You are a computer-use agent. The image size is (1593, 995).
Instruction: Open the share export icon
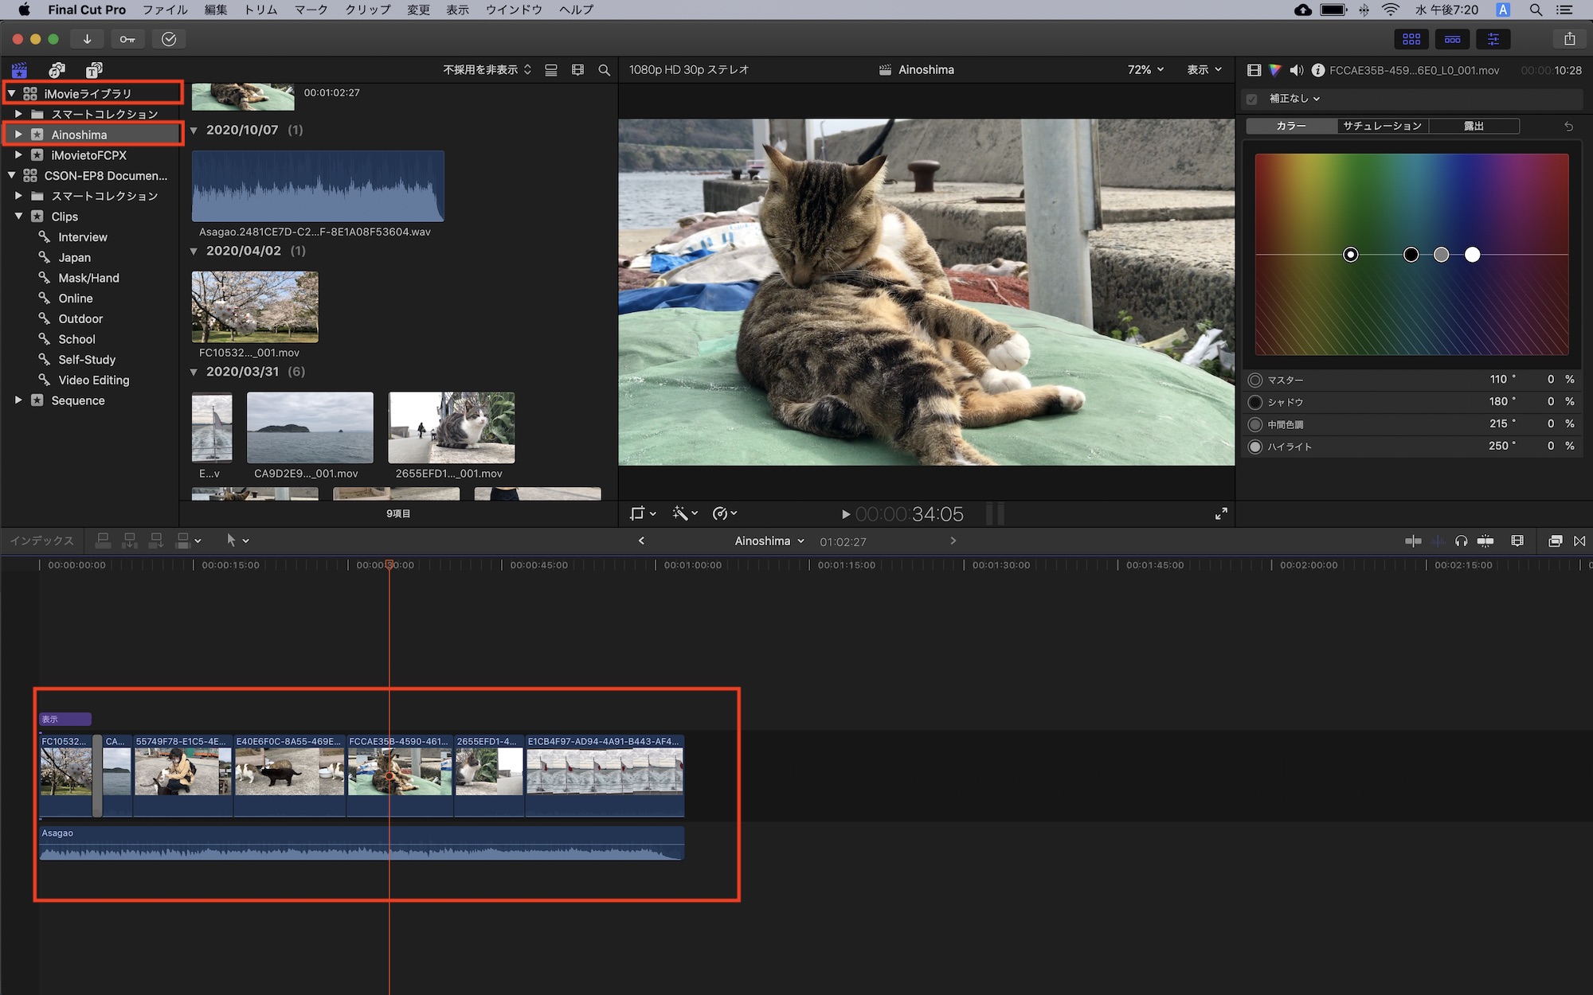(1569, 39)
